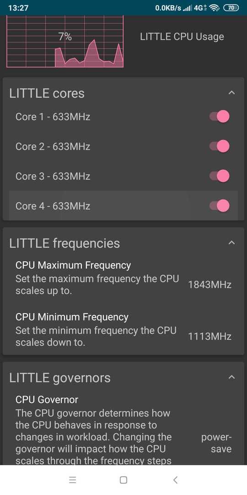Tap the LITTLE CPU usage graph

point(65,41)
